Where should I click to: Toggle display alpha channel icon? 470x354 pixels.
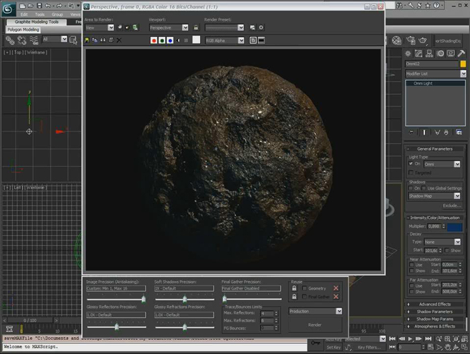[x=179, y=40]
